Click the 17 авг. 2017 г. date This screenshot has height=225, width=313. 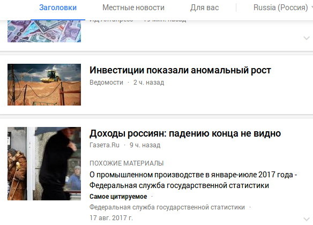[x=111, y=218]
